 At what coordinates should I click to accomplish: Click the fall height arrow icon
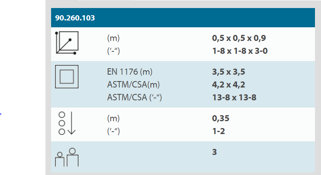[66, 125]
